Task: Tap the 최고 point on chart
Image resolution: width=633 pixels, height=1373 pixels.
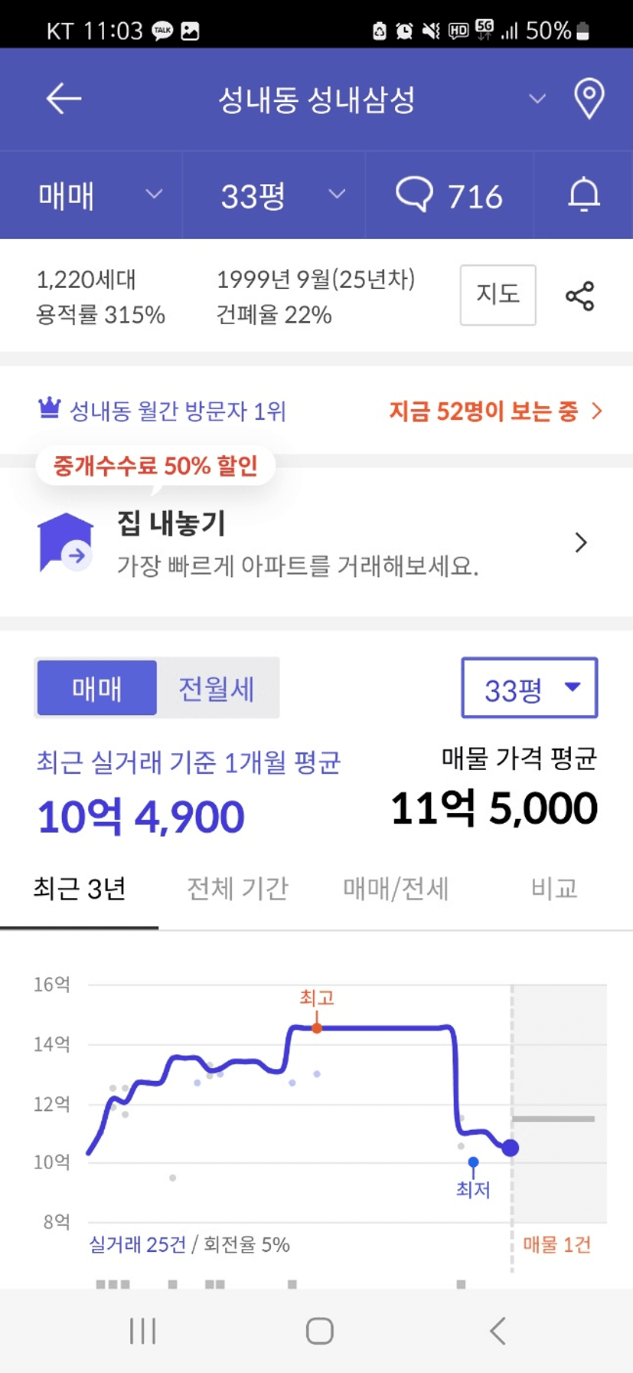Action: [317, 1027]
